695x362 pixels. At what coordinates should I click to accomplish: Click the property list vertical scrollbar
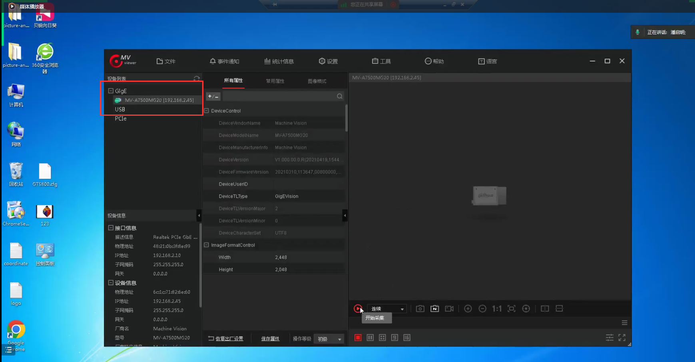click(x=346, y=118)
